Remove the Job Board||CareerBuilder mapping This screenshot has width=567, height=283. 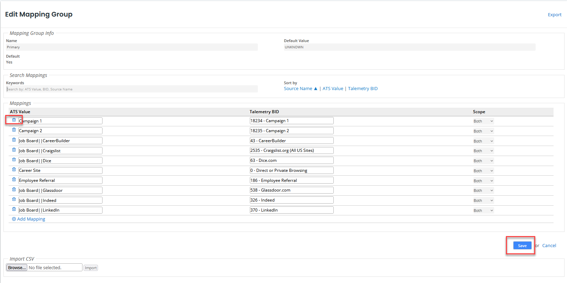pos(14,140)
